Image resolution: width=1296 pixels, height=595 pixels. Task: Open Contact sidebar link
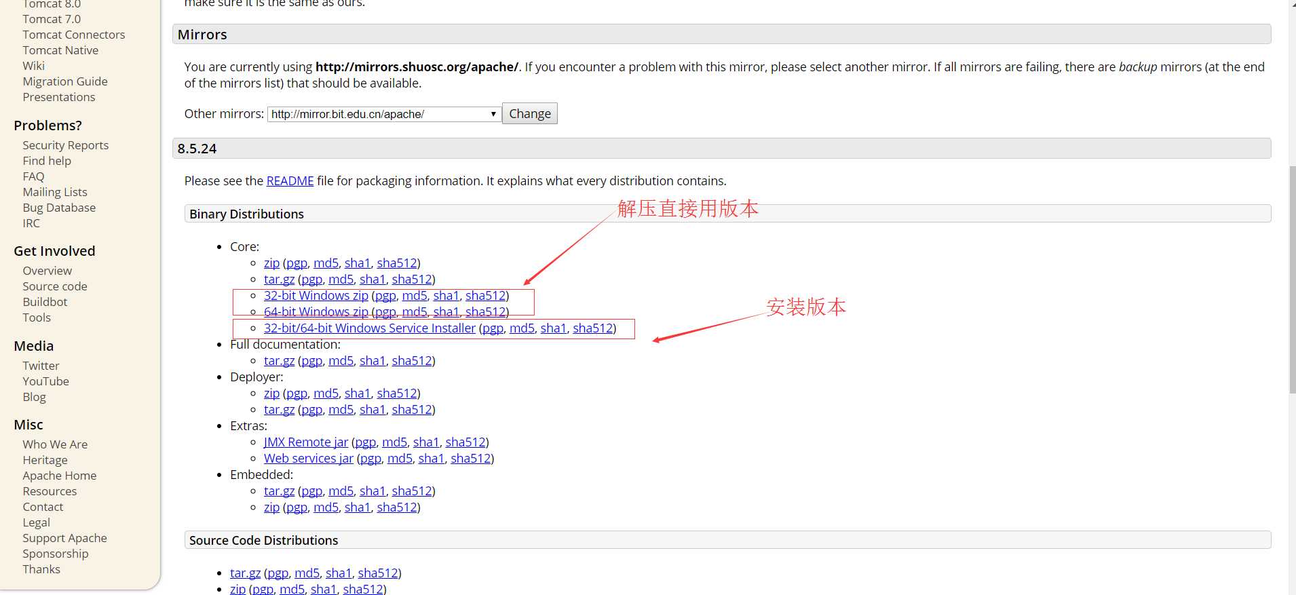(43, 507)
